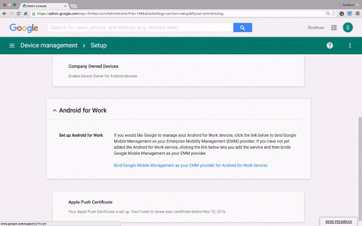
Task: Reload the page with refresh icon
Action: coord(19,14)
